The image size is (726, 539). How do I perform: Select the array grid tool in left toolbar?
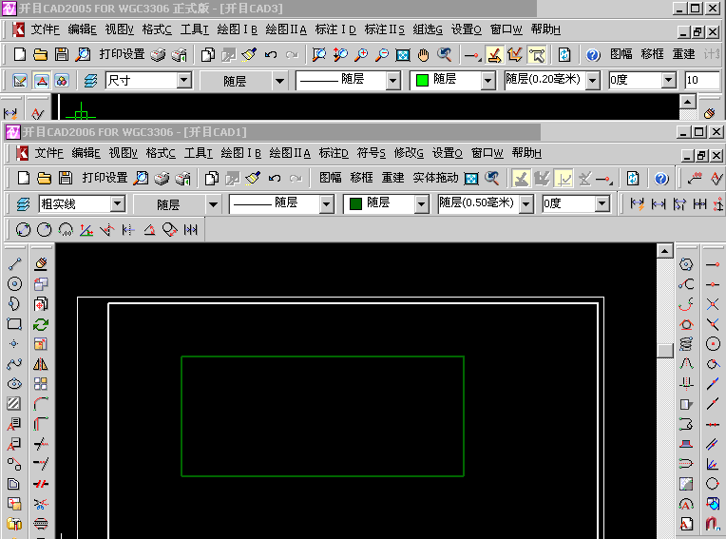point(41,384)
